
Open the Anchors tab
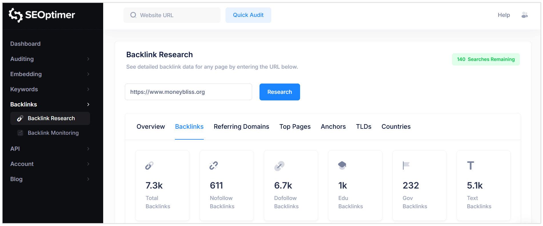333,126
